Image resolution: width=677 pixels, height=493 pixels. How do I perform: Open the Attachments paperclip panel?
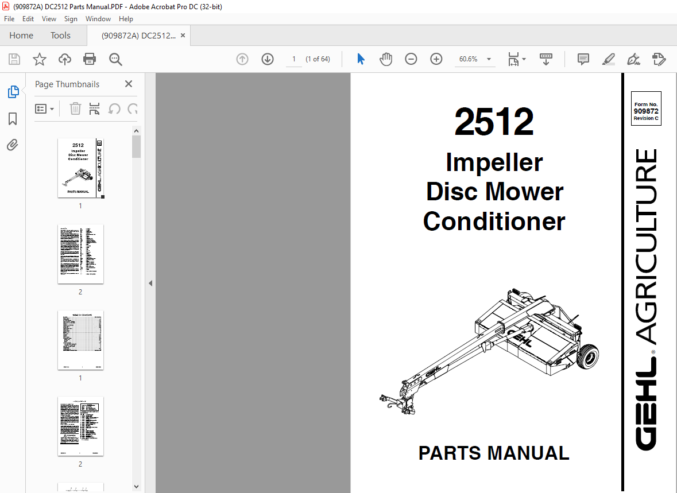tap(13, 145)
